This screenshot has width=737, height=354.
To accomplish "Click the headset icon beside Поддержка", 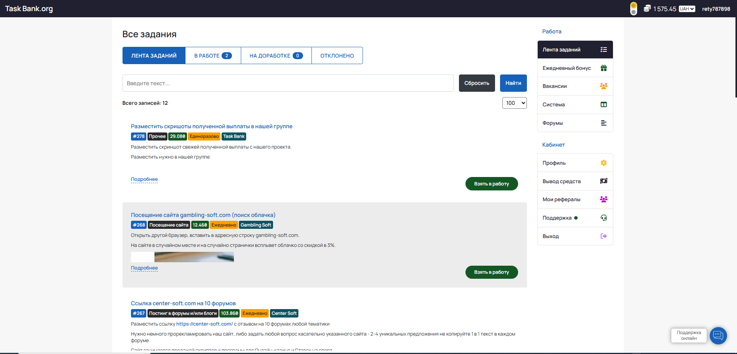I will tap(603, 218).
